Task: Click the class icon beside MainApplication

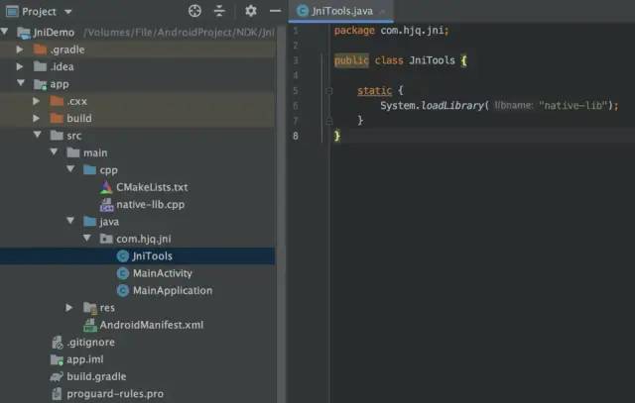Action: click(123, 291)
